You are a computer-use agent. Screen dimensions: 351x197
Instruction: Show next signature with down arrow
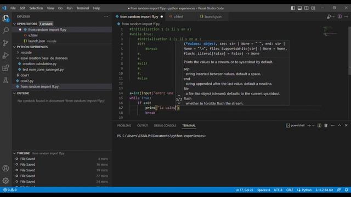pos(179,103)
